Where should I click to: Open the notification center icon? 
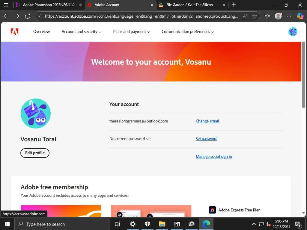point(297,224)
